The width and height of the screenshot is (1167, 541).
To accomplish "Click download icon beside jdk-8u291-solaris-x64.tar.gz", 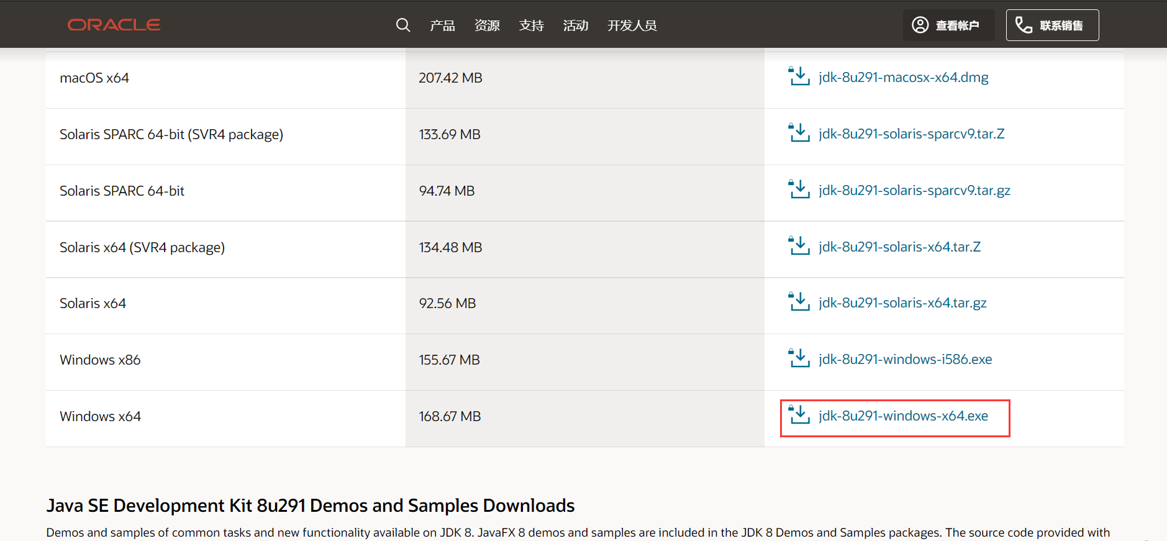I will [799, 302].
